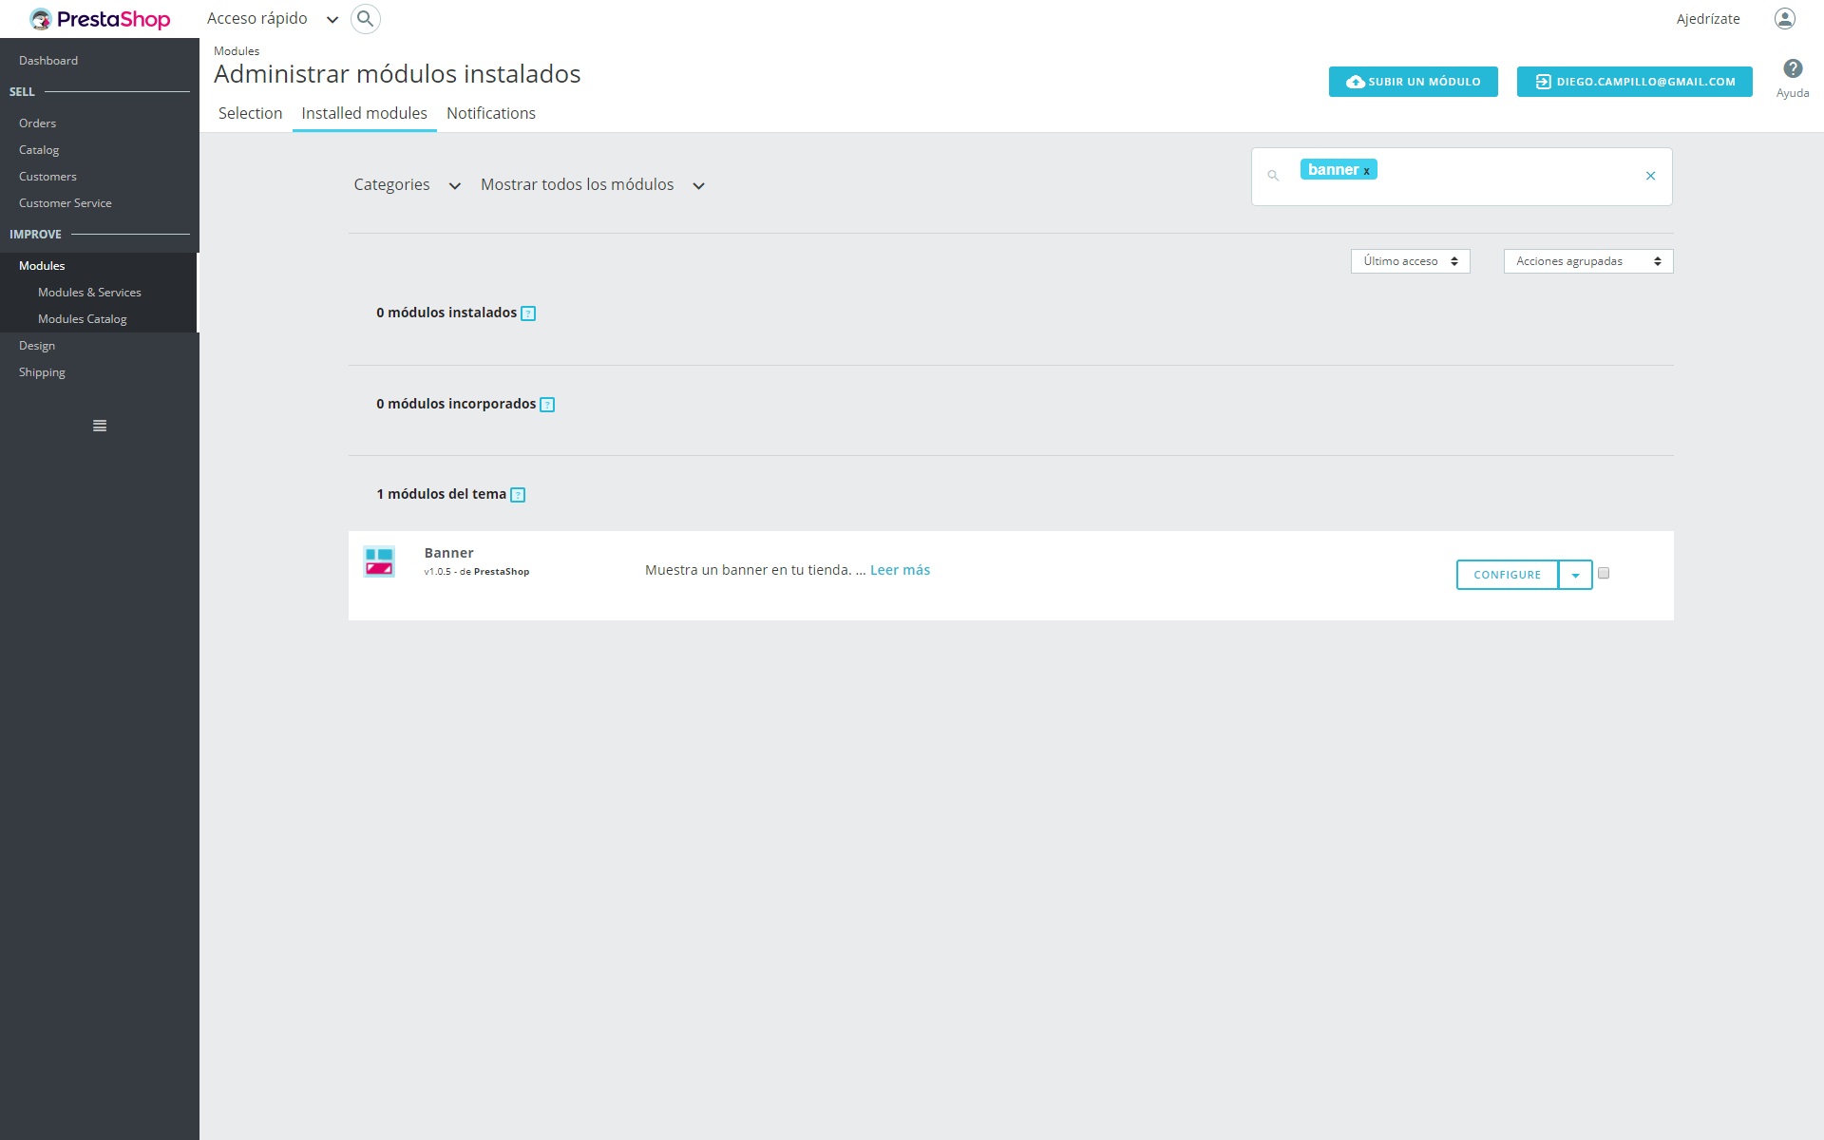Click help icon beside módulos del tema
Viewport: 1824px width, 1140px height.
(518, 495)
